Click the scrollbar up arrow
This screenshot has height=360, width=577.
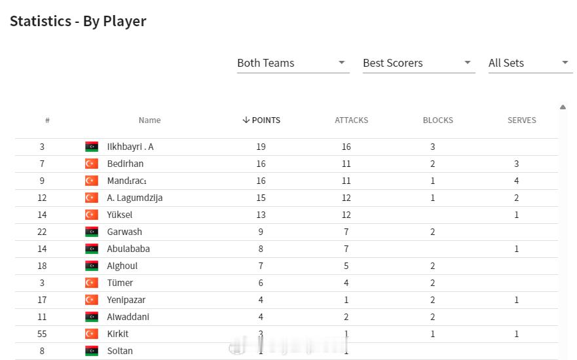click(563, 107)
